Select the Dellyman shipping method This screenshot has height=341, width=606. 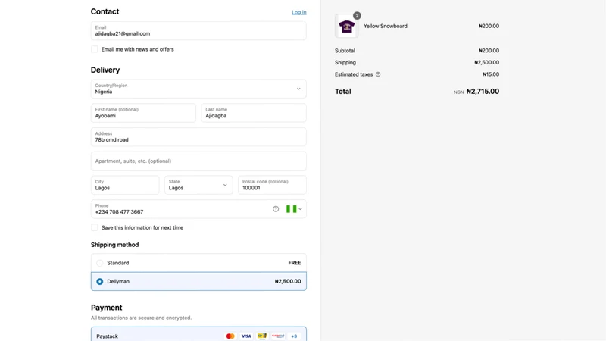(198, 281)
